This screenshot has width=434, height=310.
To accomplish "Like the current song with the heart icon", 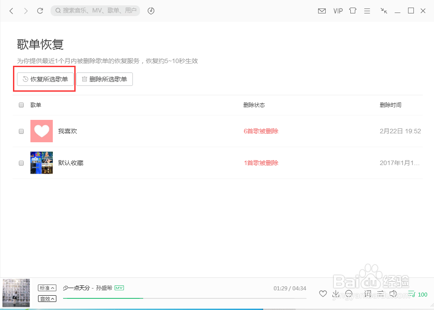I will click(x=323, y=293).
